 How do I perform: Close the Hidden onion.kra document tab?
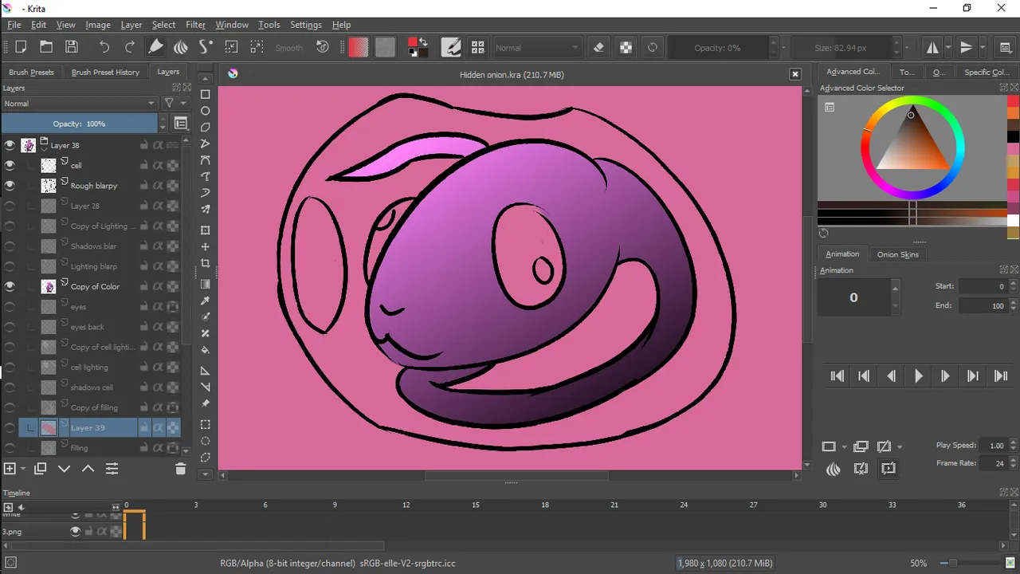coord(794,74)
